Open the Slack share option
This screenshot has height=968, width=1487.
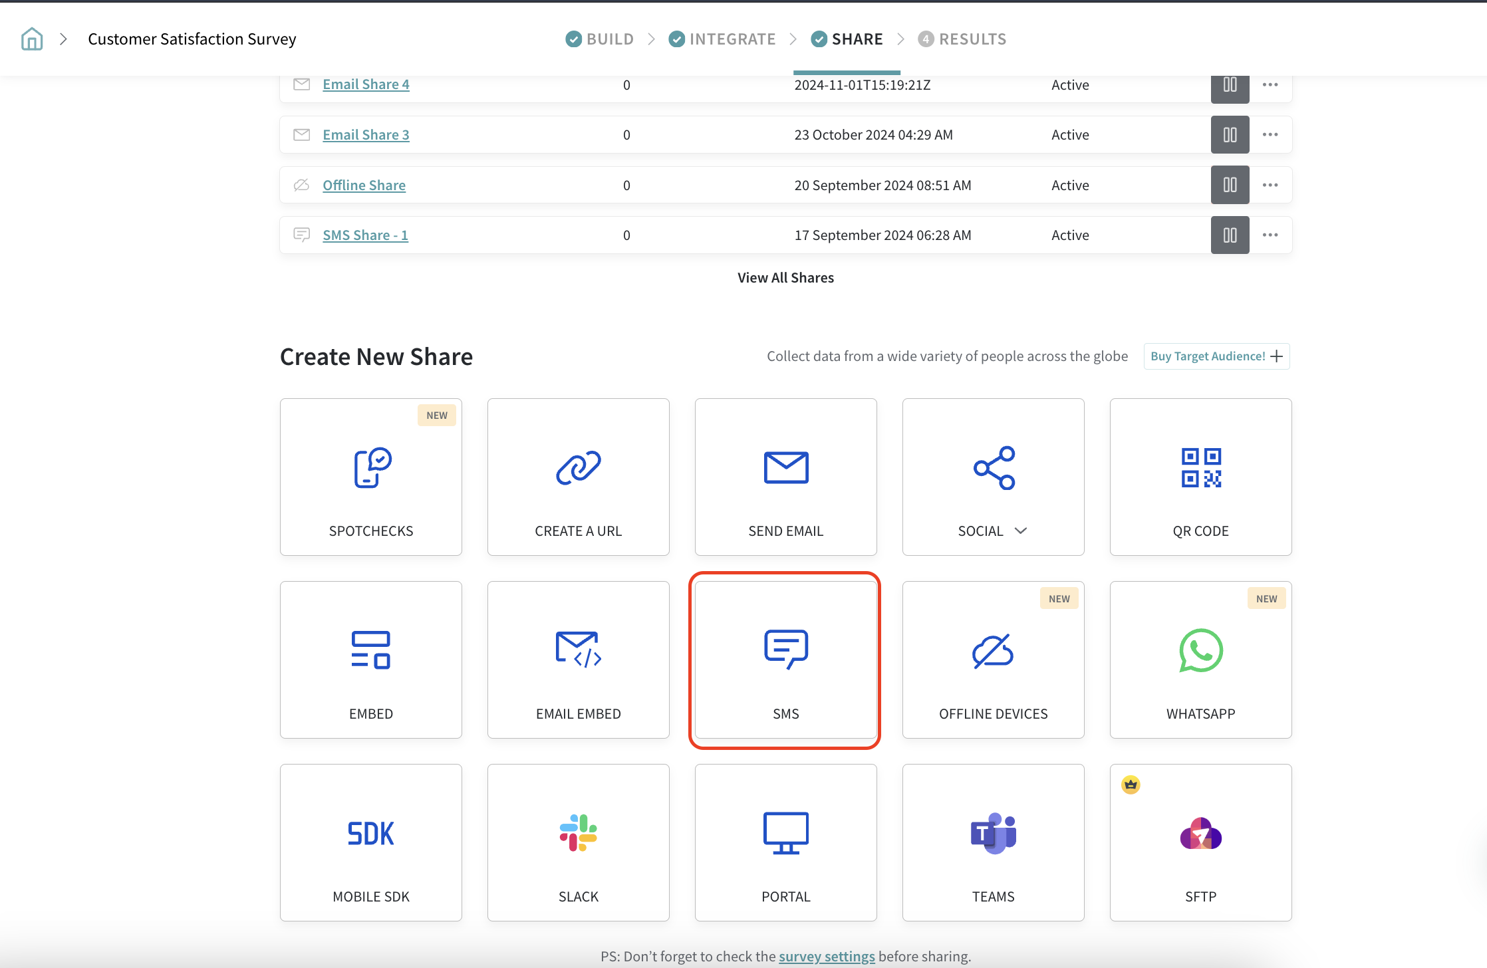[x=578, y=842]
